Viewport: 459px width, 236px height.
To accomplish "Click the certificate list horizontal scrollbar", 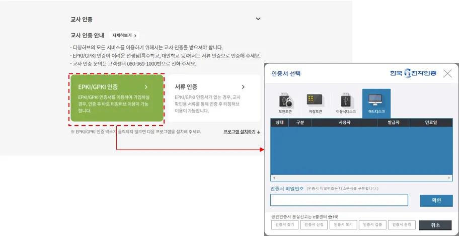I will (x=361, y=178).
